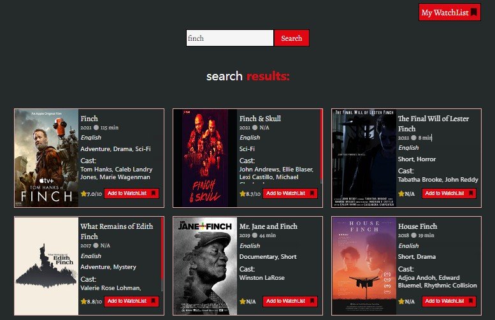Click '2018 19 min' on House Finch

click(x=416, y=235)
